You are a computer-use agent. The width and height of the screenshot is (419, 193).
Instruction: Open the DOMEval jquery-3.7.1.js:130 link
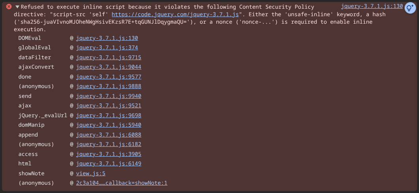[107, 38]
